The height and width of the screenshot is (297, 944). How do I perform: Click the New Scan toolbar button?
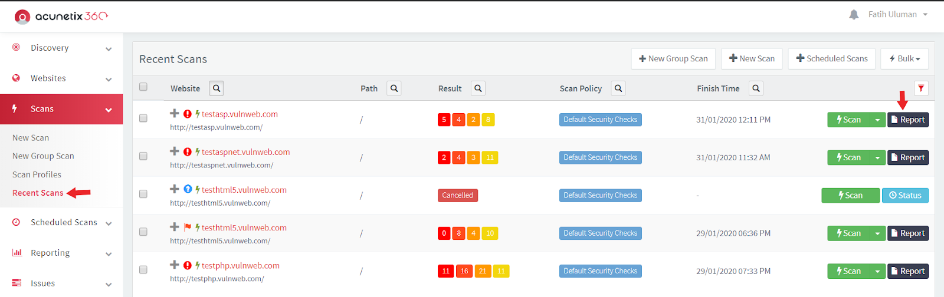[752, 59]
